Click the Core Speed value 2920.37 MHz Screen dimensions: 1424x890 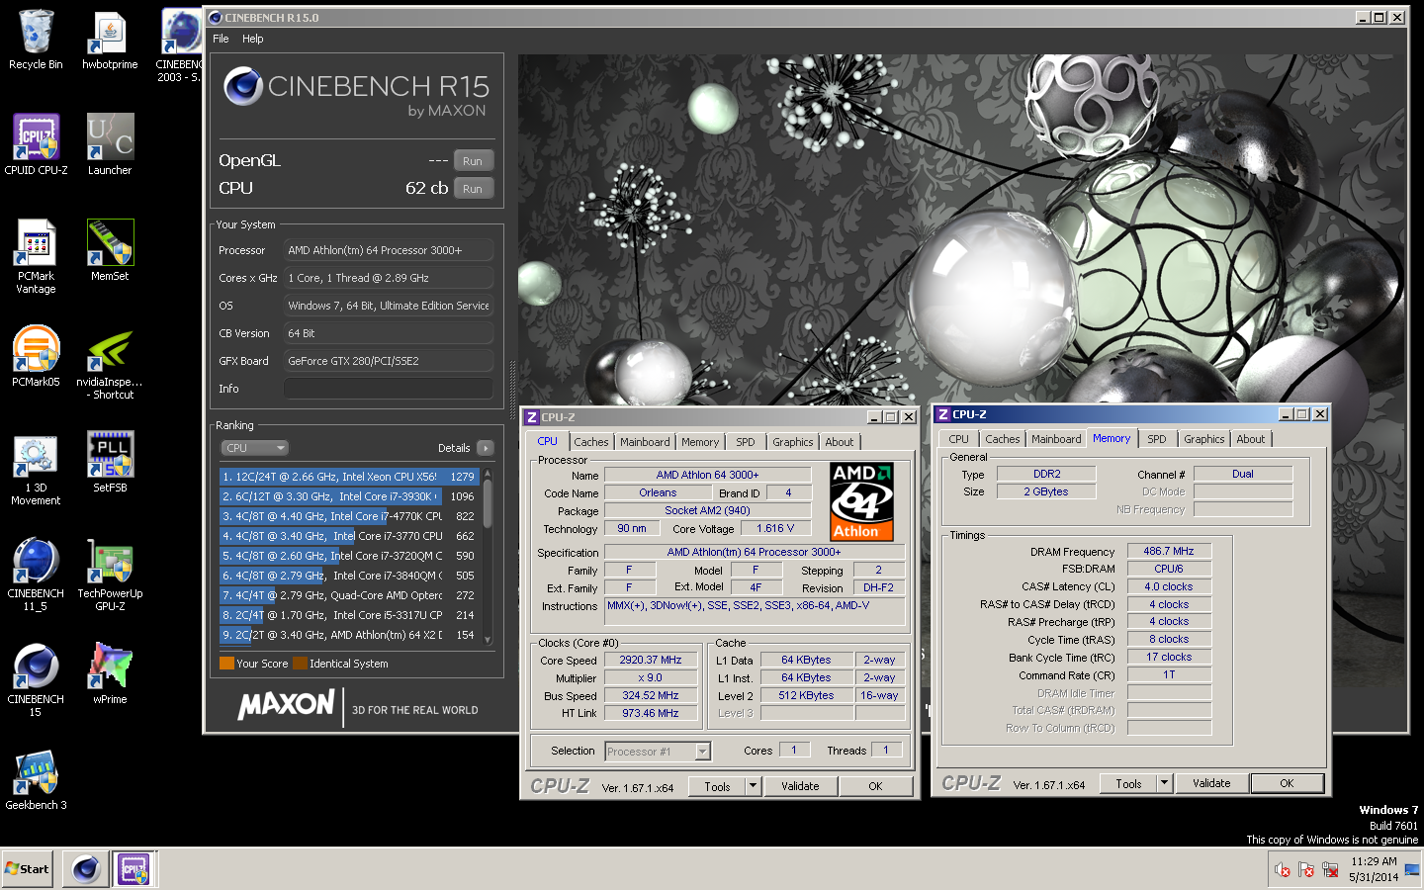(651, 660)
